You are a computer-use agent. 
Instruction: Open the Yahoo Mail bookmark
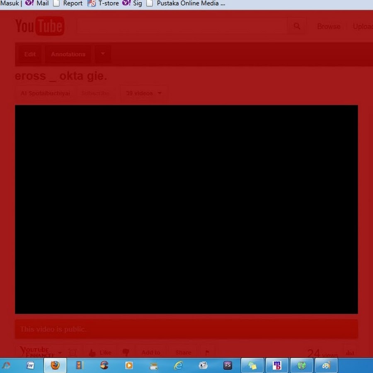tap(38, 3)
